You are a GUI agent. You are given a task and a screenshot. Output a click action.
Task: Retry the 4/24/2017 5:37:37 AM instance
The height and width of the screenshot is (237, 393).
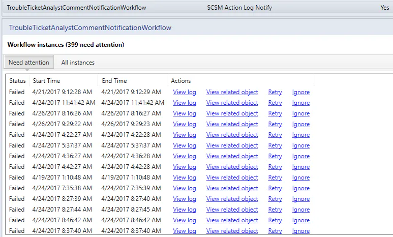[275, 145]
